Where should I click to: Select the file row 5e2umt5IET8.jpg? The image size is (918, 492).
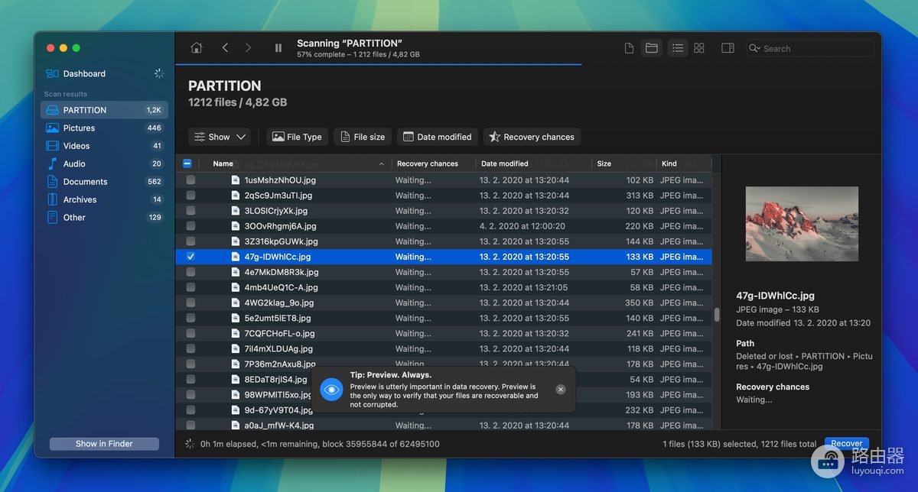tap(444, 318)
